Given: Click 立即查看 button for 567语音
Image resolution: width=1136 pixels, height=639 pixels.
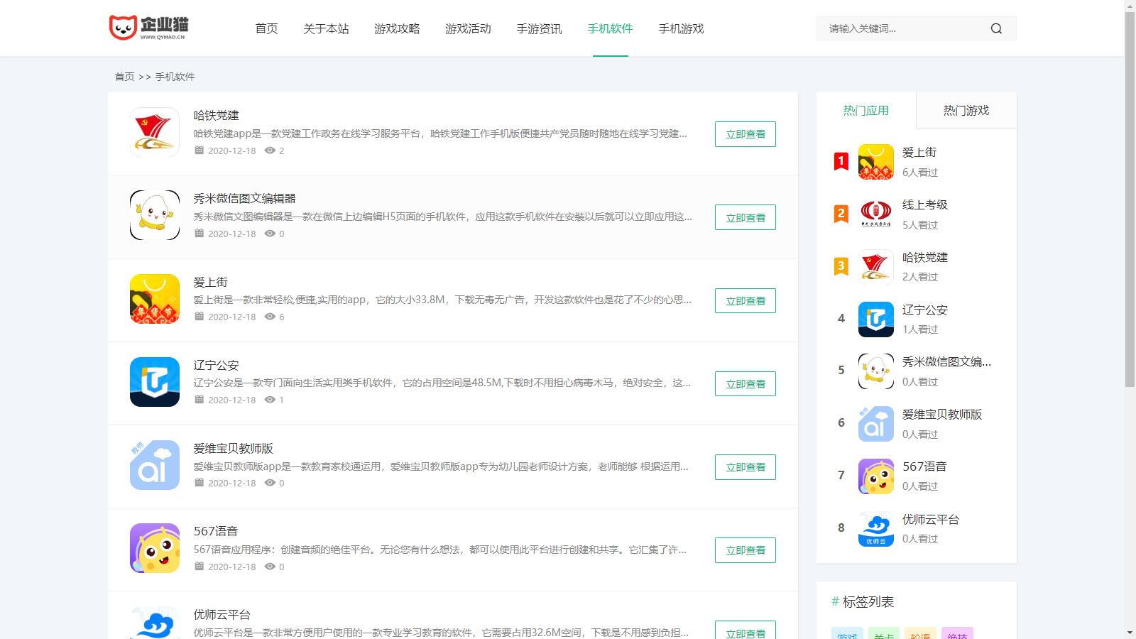Looking at the screenshot, I should [745, 550].
